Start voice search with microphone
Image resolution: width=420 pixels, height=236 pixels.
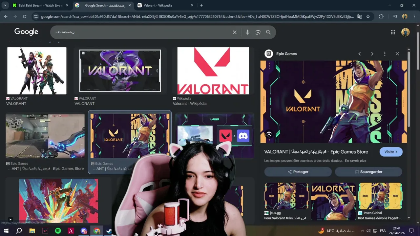coord(247,32)
